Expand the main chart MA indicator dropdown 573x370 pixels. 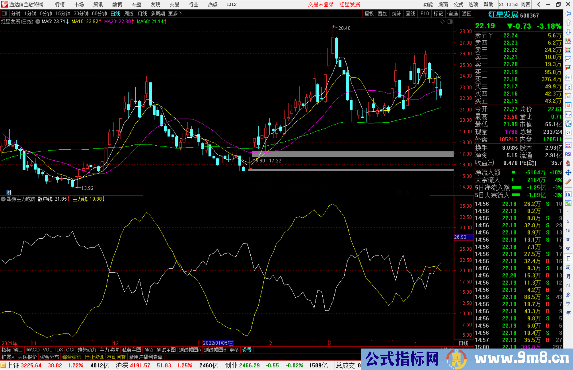tap(38, 21)
